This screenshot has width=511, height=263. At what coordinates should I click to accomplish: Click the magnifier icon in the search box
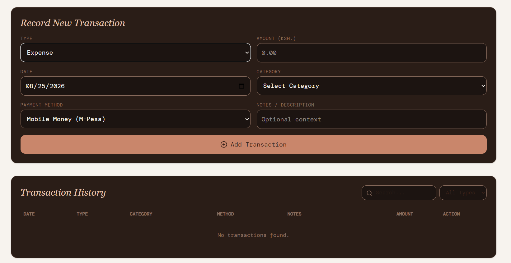tap(369, 193)
